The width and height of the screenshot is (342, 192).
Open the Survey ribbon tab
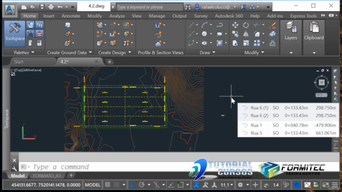coord(201,16)
